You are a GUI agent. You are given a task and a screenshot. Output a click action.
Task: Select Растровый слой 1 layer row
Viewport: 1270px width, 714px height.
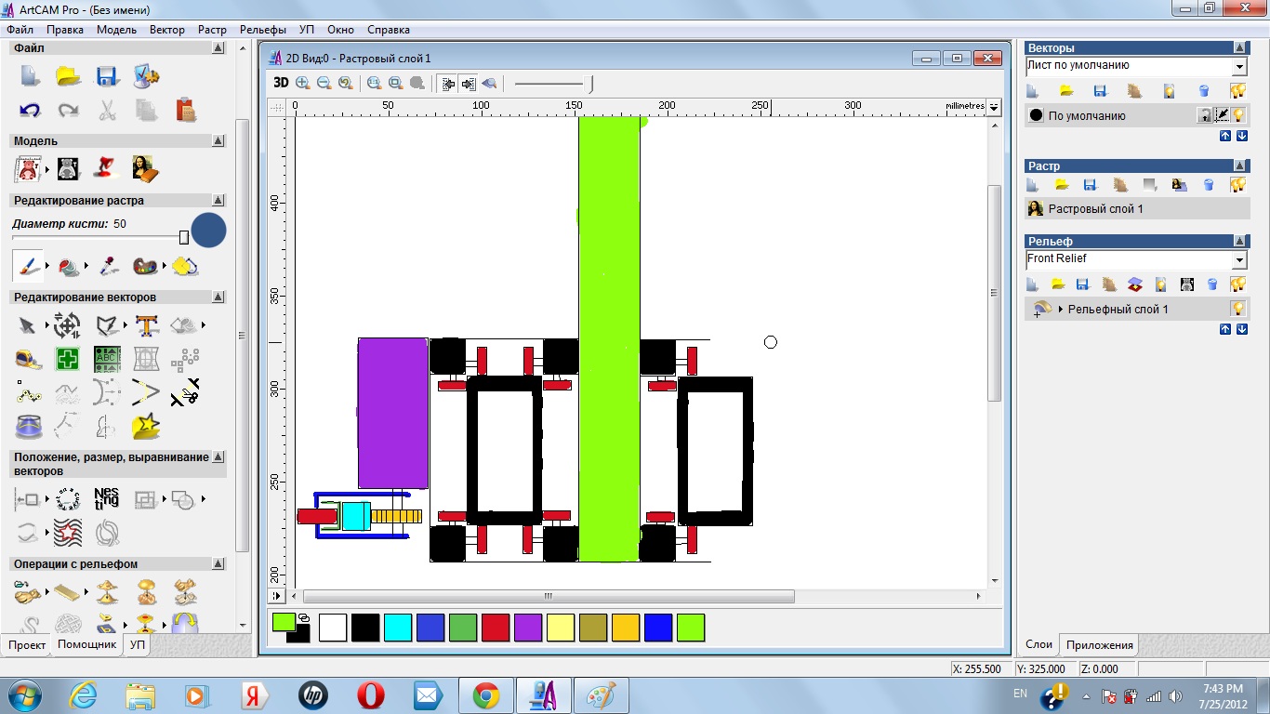click(x=1137, y=209)
